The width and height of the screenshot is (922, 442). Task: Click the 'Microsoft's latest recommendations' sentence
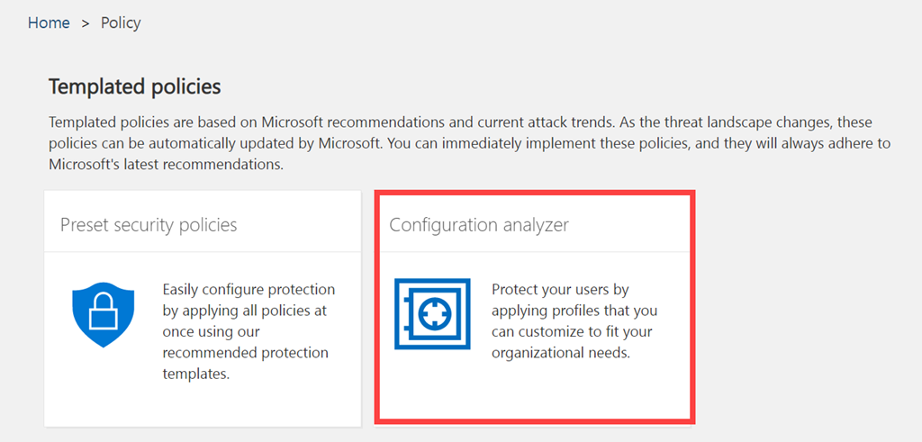click(x=167, y=166)
